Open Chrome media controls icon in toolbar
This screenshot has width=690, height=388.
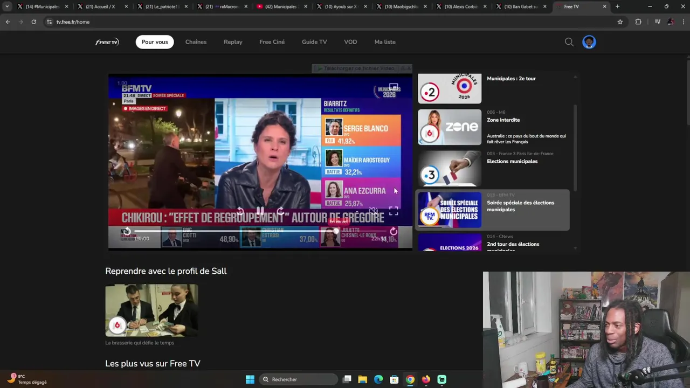657,22
